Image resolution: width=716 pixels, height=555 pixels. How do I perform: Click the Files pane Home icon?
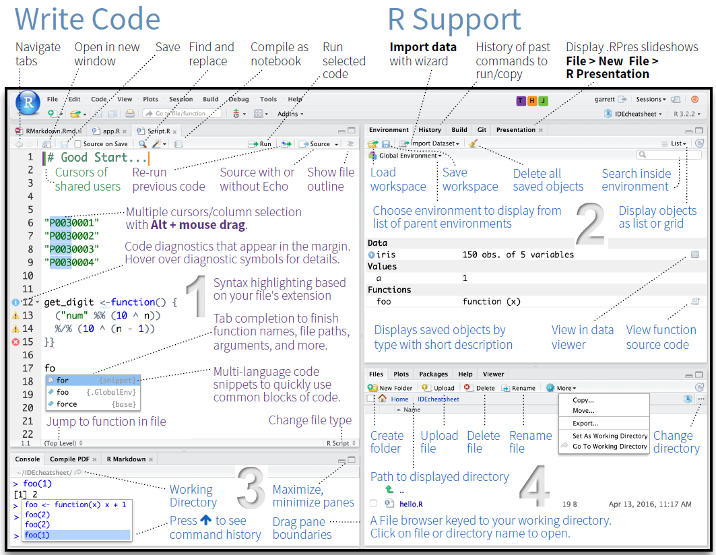click(x=382, y=399)
